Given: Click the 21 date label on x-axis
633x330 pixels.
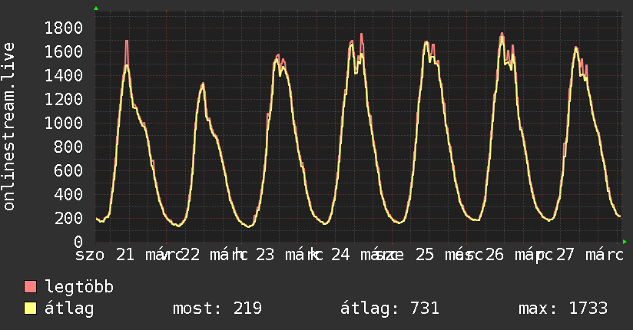Looking at the screenshot, I should 125,255.
